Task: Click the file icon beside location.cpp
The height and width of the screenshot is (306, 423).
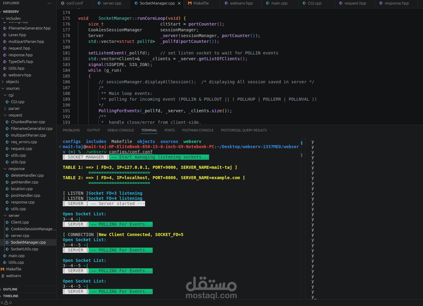Action: point(7,189)
